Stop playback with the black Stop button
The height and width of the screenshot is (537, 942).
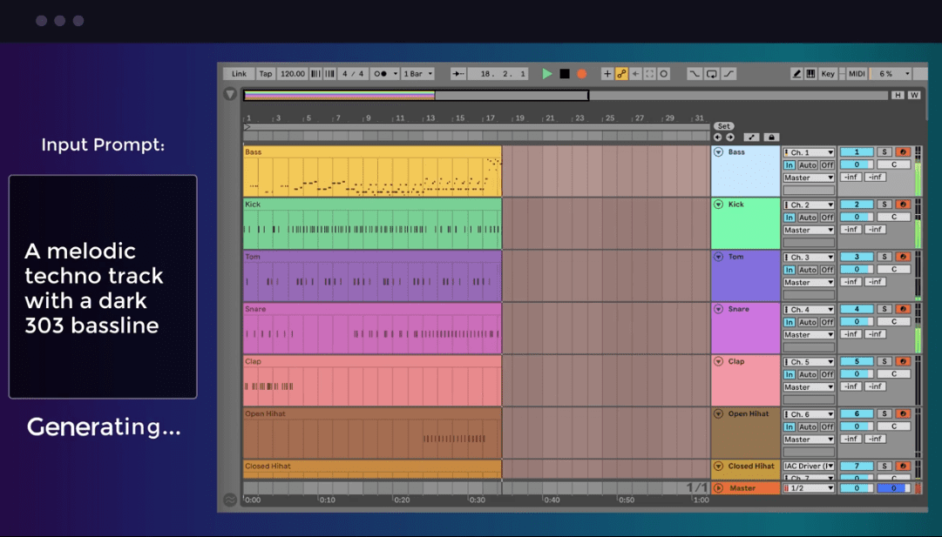point(564,74)
